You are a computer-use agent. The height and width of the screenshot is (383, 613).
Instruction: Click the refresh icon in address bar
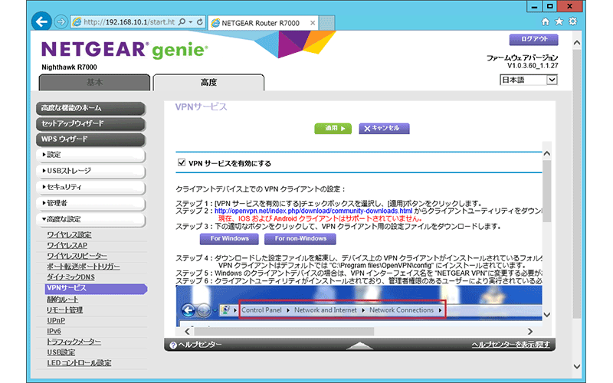coord(200,21)
